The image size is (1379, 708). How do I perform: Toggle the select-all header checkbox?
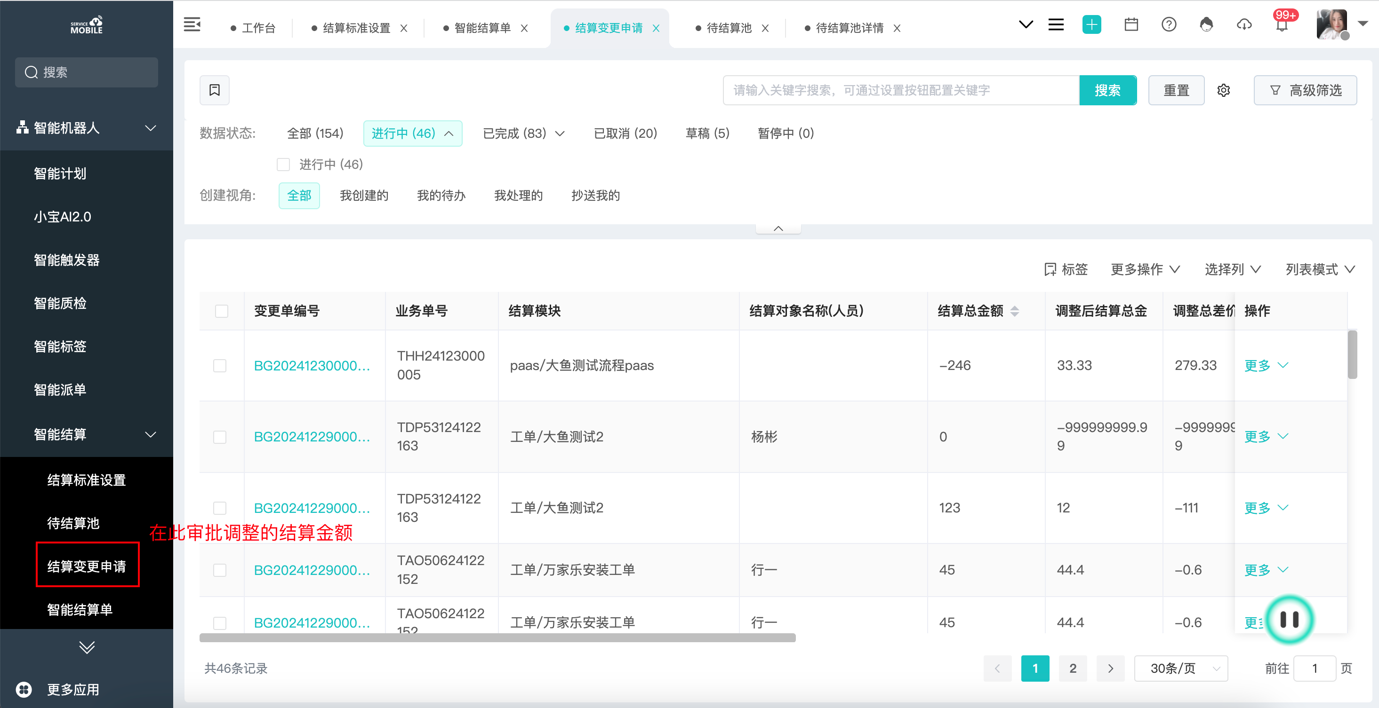222,311
